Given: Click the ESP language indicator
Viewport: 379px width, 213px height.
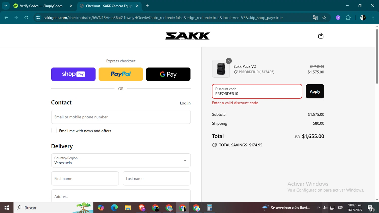Looking at the screenshot, I should pyautogui.click(x=340, y=208).
